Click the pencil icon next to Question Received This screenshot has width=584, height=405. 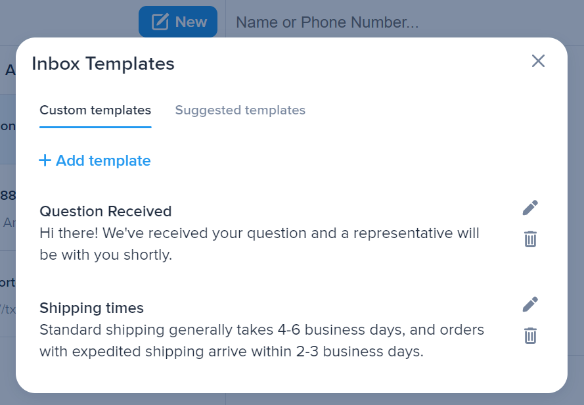click(x=529, y=207)
